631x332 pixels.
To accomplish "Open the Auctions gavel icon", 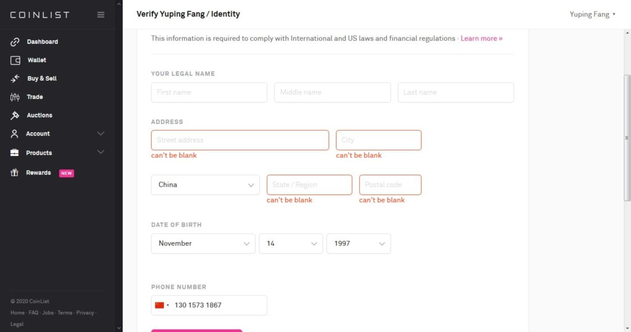I will [15, 116].
